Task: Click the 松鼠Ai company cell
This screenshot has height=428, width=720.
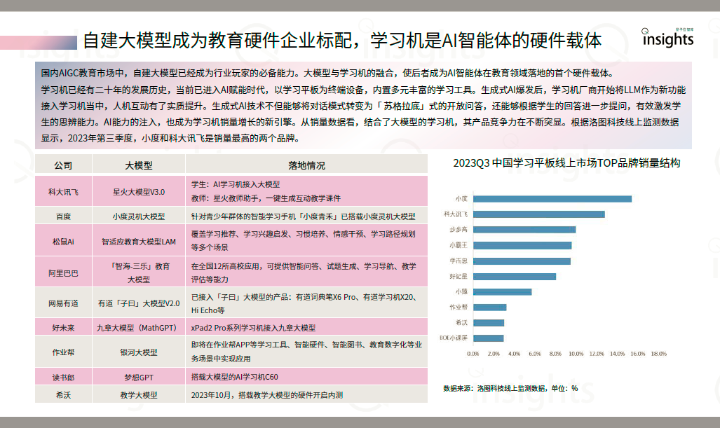Action: (x=63, y=241)
